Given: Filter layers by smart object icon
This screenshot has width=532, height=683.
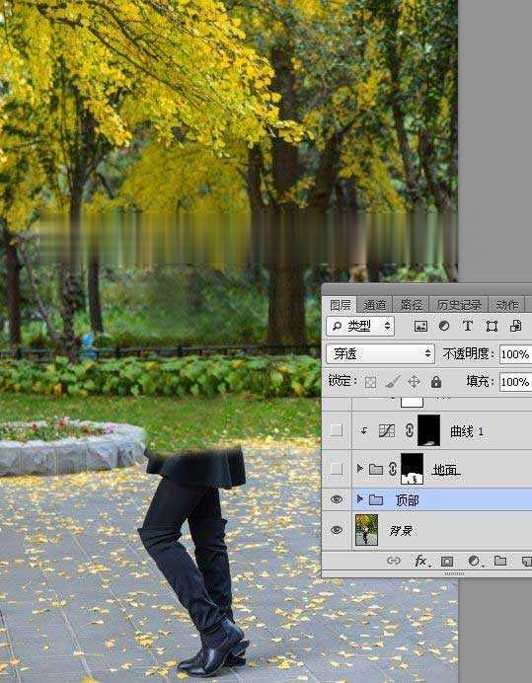Looking at the screenshot, I should 515,326.
